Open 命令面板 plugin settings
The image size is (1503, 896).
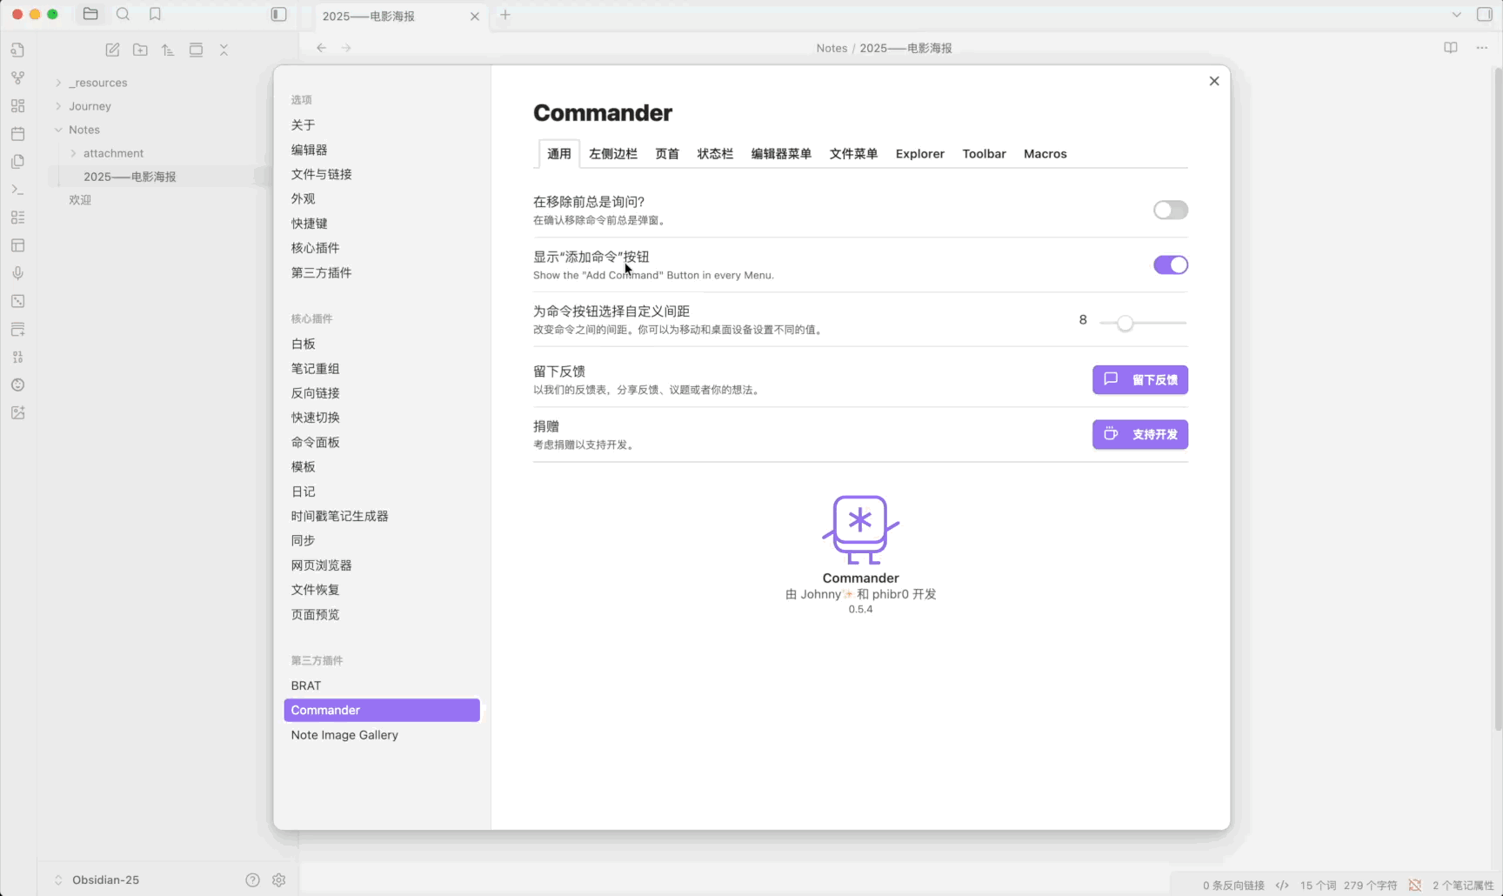(381, 442)
